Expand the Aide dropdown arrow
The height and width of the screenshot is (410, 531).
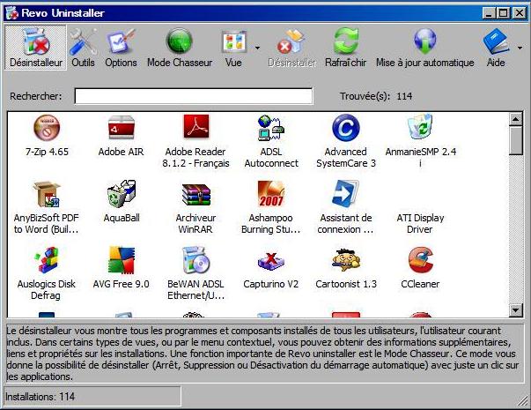point(520,48)
